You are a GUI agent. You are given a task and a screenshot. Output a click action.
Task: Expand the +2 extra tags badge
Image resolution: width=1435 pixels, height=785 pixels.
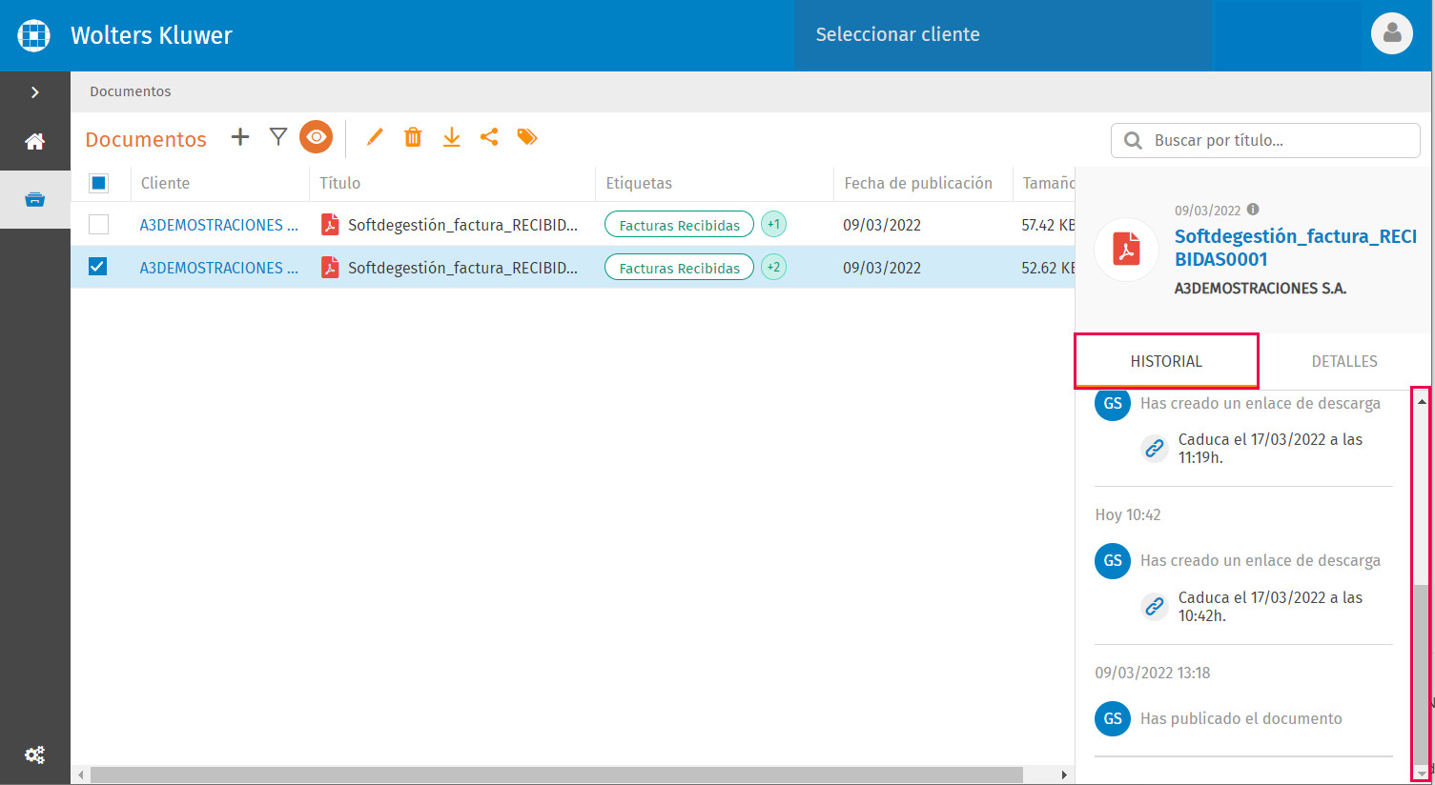click(x=773, y=268)
